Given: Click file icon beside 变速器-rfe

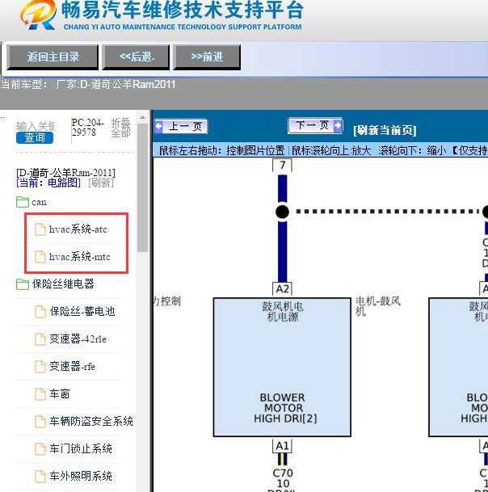Looking at the screenshot, I should pyautogui.click(x=40, y=367).
